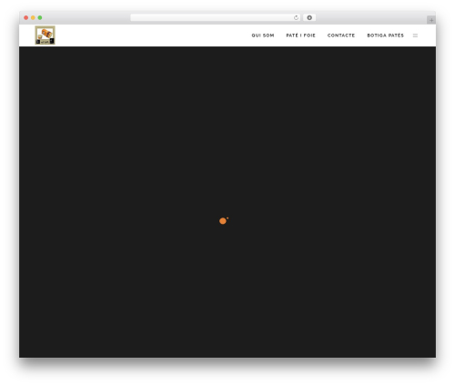Open a new tab with plus icon
Viewport: 455px width, 385px height.
coord(431,20)
